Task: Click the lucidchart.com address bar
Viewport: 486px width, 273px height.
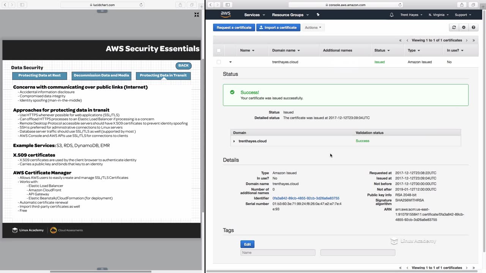Action: (102, 5)
